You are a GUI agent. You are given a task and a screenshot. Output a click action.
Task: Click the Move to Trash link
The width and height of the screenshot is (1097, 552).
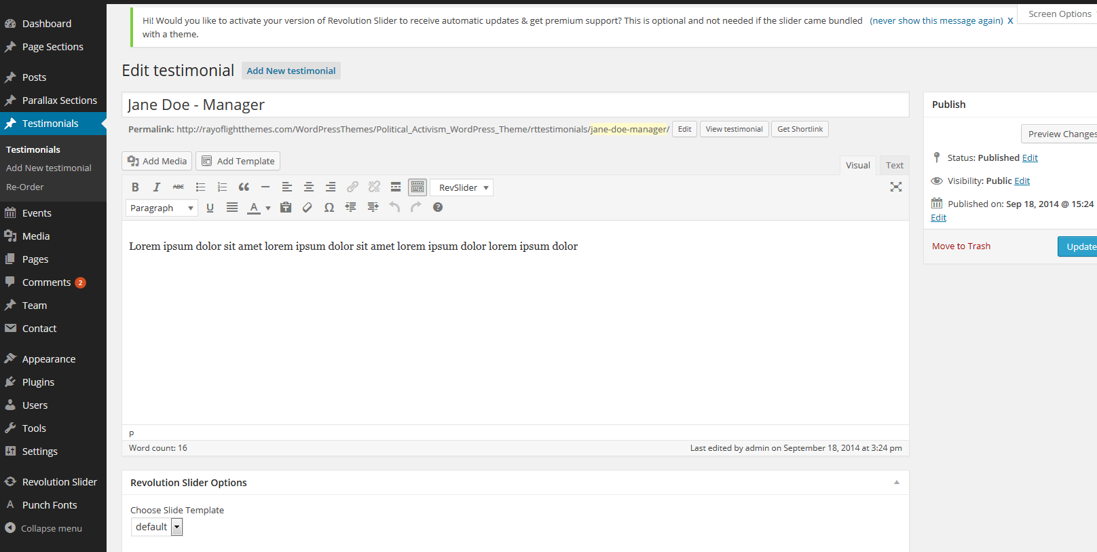tap(961, 246)
